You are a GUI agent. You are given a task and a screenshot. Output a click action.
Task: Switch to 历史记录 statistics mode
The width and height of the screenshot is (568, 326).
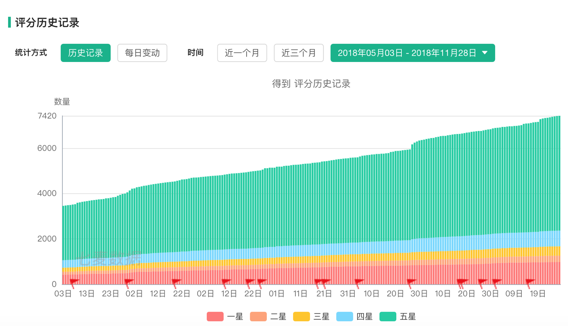pos(86,53)
